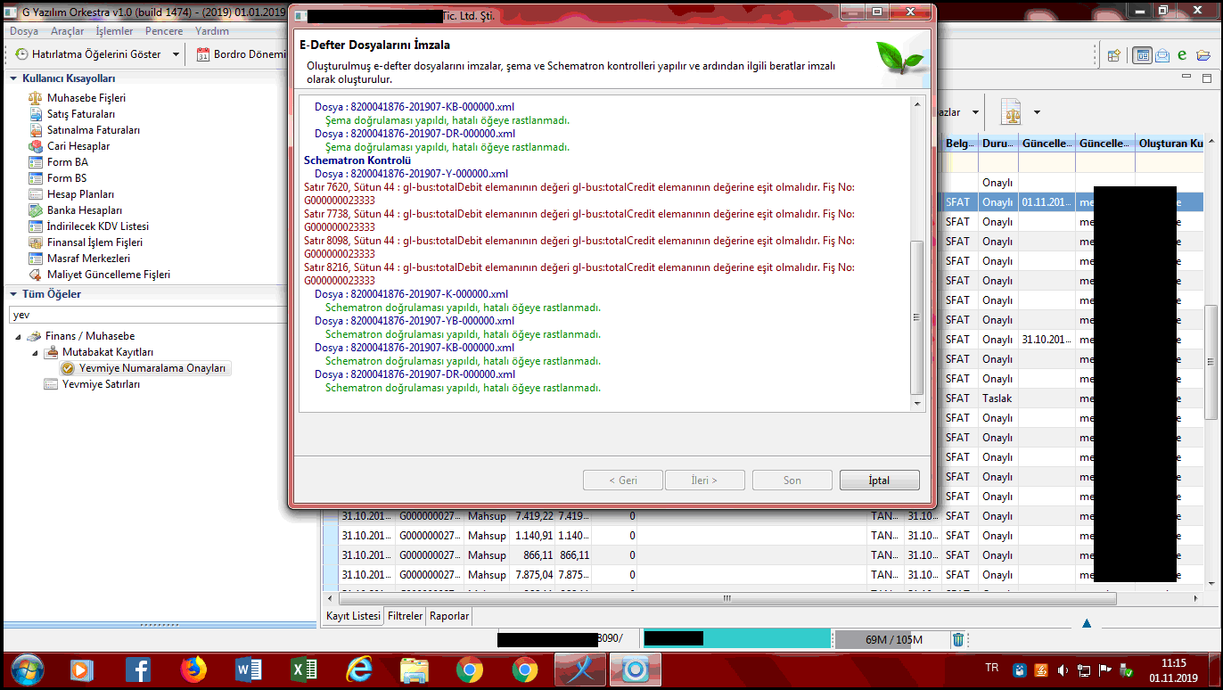Collapse Kullanıcı Kısayolları section
Screen dimensions: 1223x690
click(13, 78)
